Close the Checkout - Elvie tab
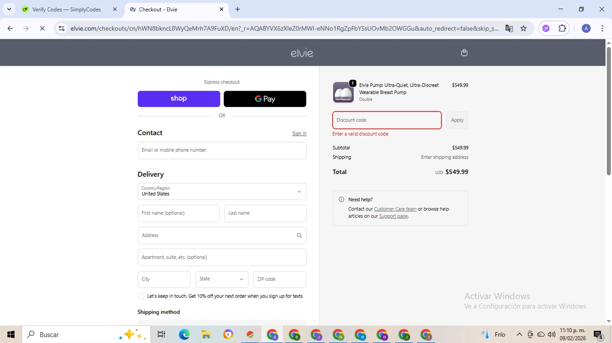 (x=222, y=9)
